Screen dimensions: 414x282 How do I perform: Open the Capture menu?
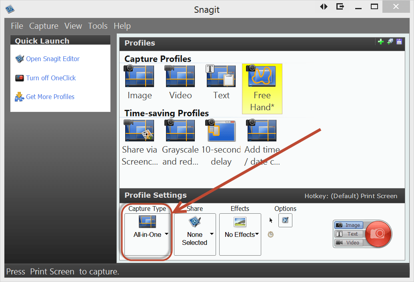pos(44,26)
